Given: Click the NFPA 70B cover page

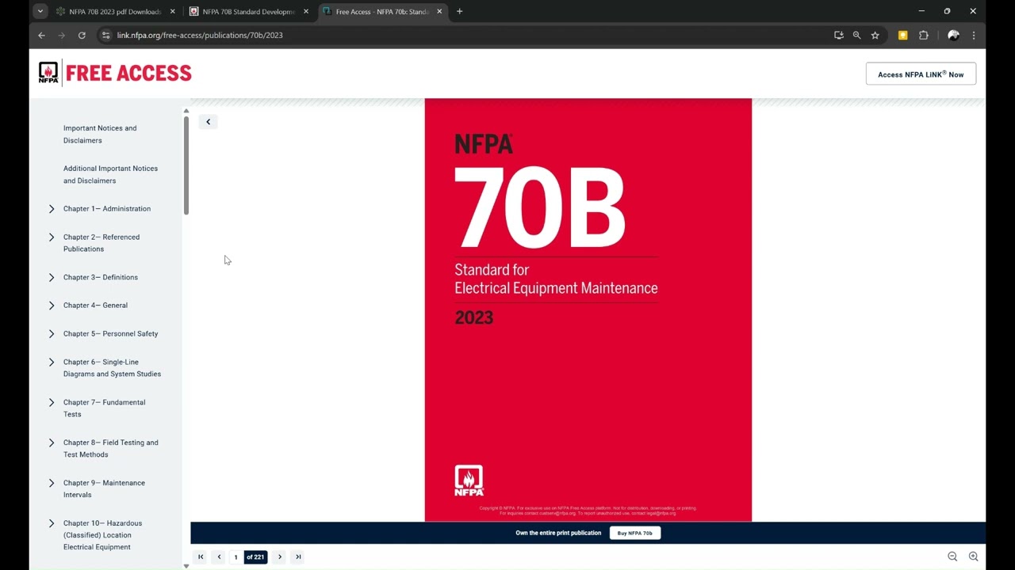Looking at the screenshot, I should pos(588,310).
